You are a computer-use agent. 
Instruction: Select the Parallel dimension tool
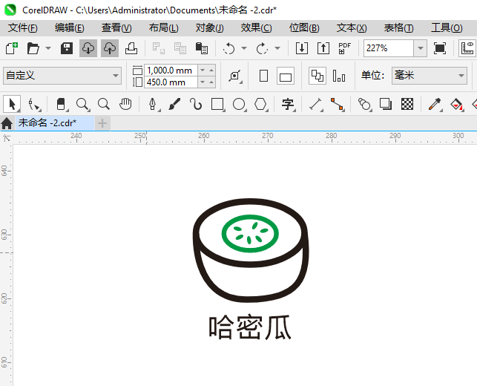315,104
